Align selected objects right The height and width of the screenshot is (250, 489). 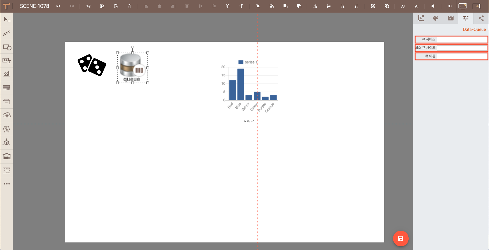(173, 6)
